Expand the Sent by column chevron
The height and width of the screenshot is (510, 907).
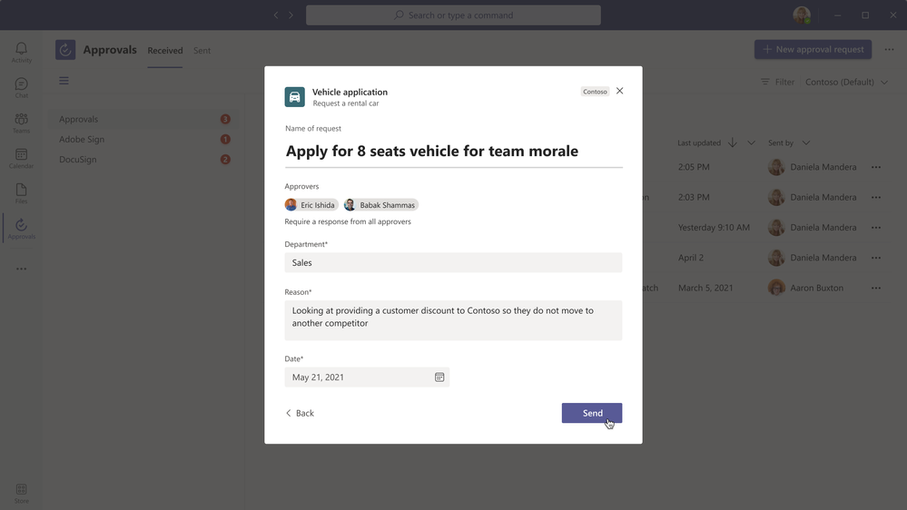pyautogui.click(x=806, y=142)
